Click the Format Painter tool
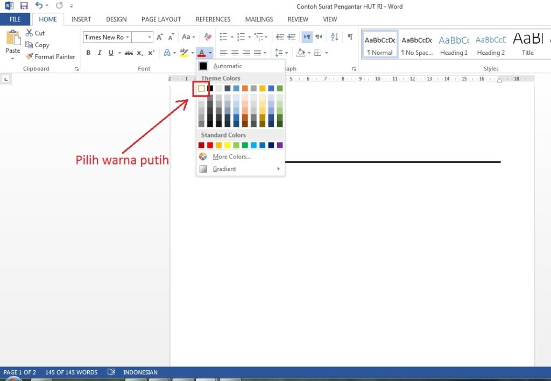This screenshot has width=551, height=381. [x=50, y=56]
